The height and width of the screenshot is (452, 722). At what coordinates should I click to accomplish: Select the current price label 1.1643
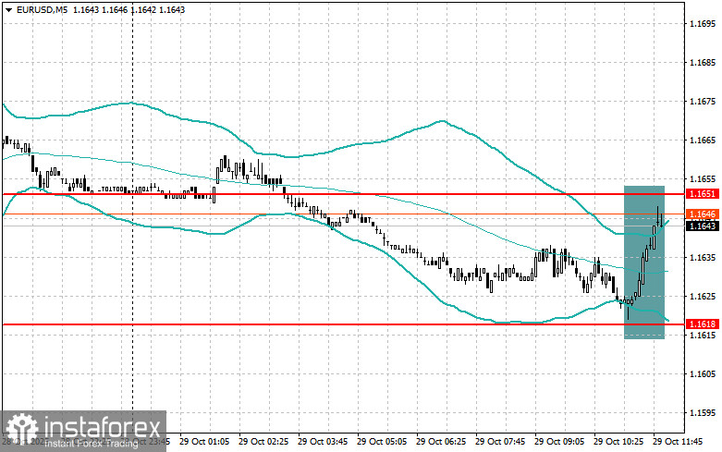tap(703, 226)
